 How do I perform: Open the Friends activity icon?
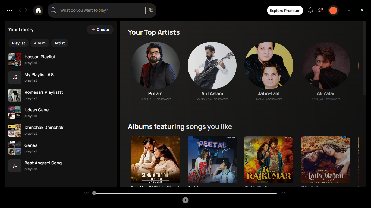click(x=321, y=10)
